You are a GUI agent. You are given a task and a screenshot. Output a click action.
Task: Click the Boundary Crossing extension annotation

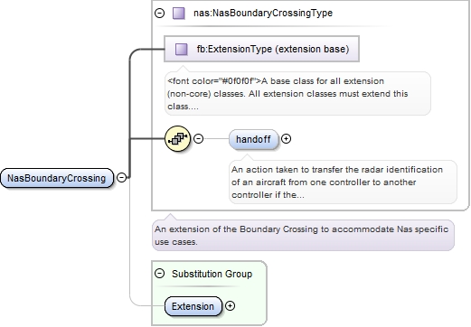point(303,235)
